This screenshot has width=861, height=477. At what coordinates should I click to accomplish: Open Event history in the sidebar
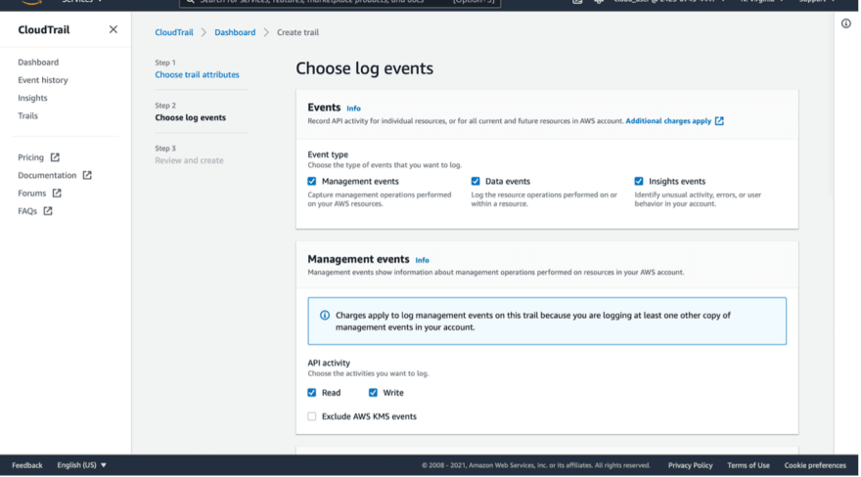click(43, 80)
